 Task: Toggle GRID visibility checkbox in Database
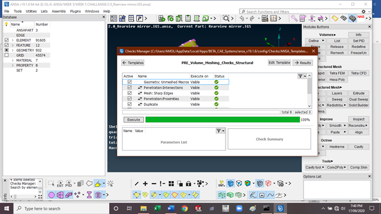tap(7, 55)
